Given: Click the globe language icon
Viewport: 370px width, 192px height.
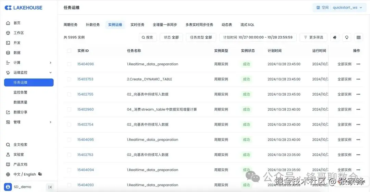Looking at the screenshot, I should coord(8,174).
